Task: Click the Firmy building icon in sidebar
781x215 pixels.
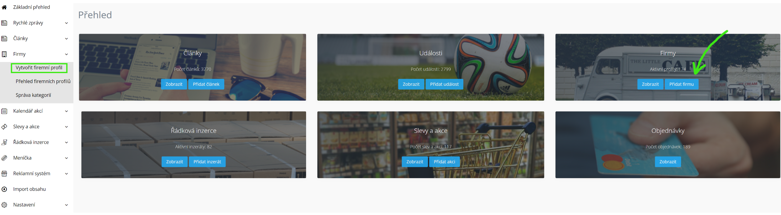Action: 4,54
